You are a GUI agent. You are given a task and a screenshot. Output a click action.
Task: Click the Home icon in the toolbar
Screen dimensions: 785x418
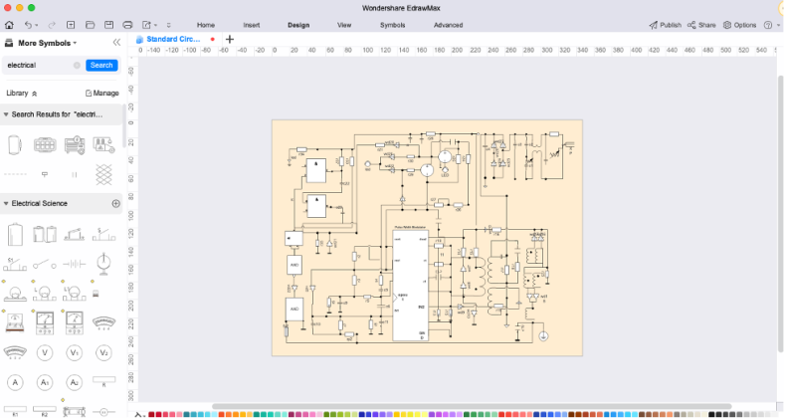(8, 24)
